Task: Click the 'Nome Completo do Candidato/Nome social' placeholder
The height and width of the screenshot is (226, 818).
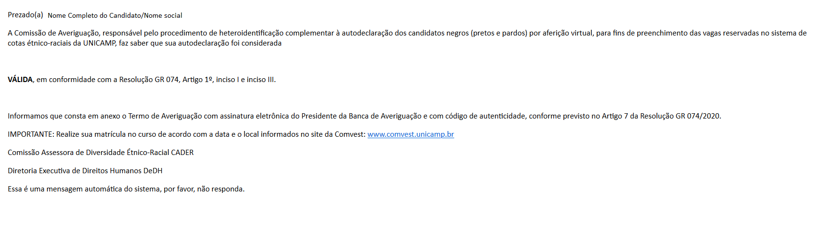Action: 115,15
